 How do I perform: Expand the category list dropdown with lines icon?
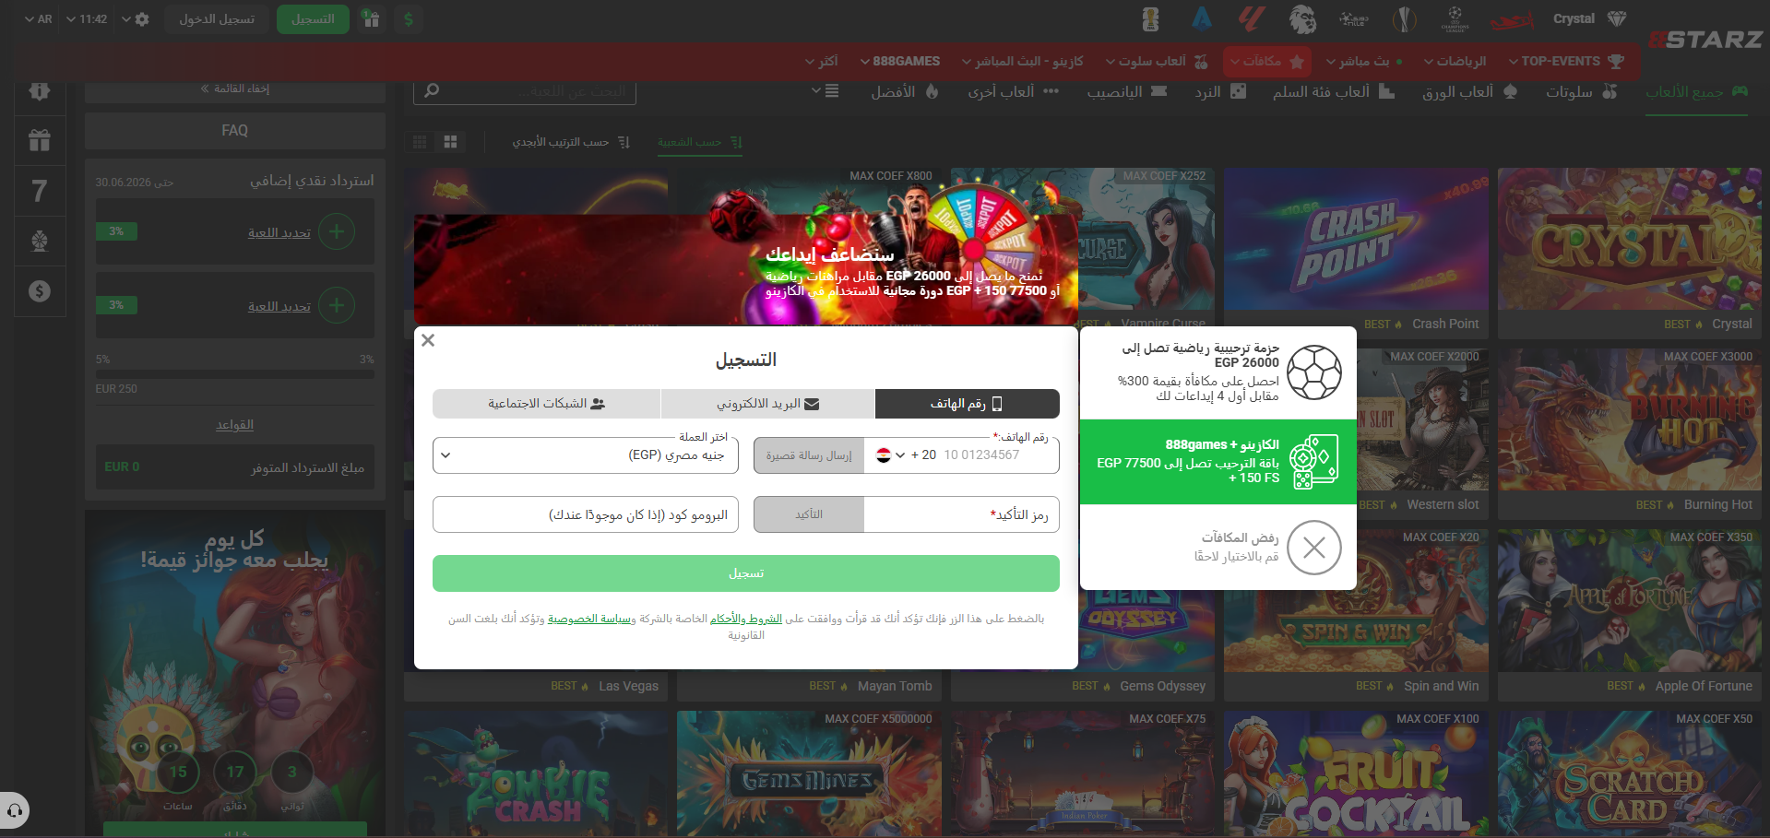coord(825,91)
